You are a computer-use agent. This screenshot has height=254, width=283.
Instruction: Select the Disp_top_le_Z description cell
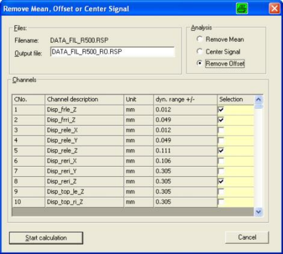[x=84, y=191]
